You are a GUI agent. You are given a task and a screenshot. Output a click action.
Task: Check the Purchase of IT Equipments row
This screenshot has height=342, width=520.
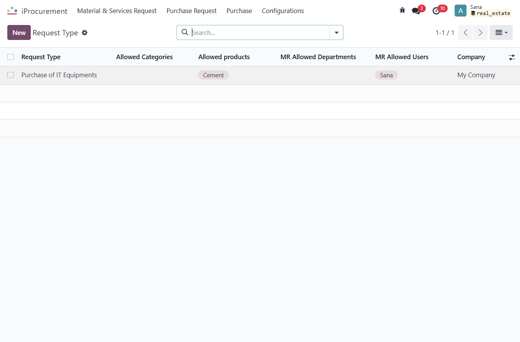tap(11, 75)
